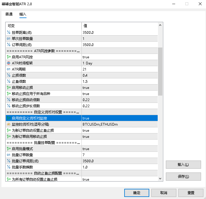Click the 确定 button

coord(137,193)
